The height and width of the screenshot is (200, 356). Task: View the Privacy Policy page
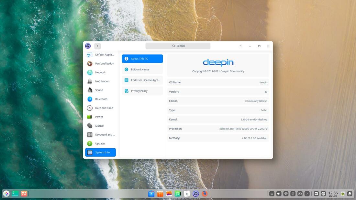(142, 91)
